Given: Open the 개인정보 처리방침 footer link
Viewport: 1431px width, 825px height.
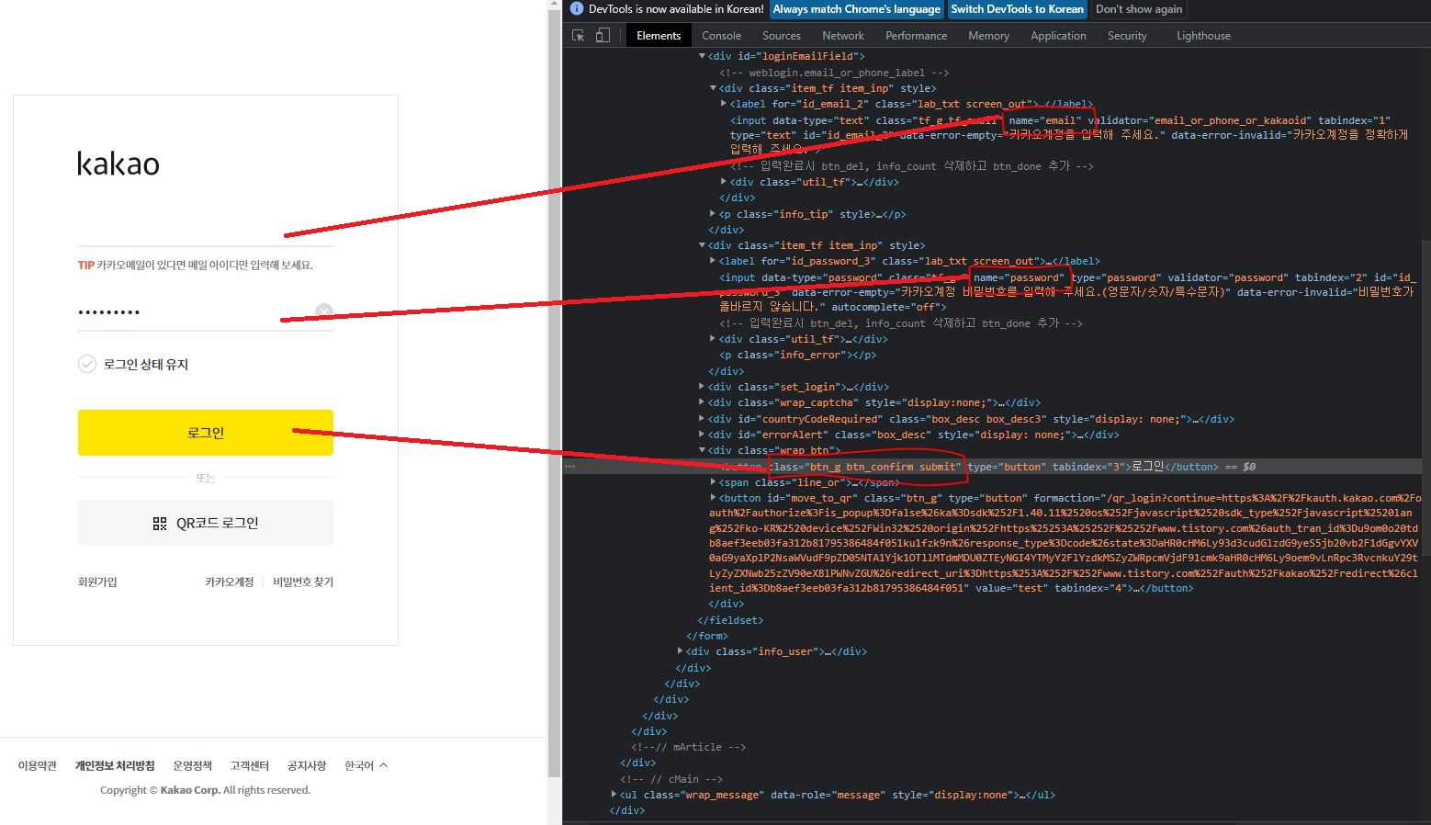Looking at the screenshot, I should coord(115,765).
